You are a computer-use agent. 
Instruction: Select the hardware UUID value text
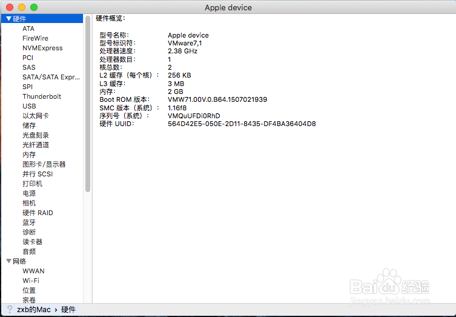click(242, 124)
